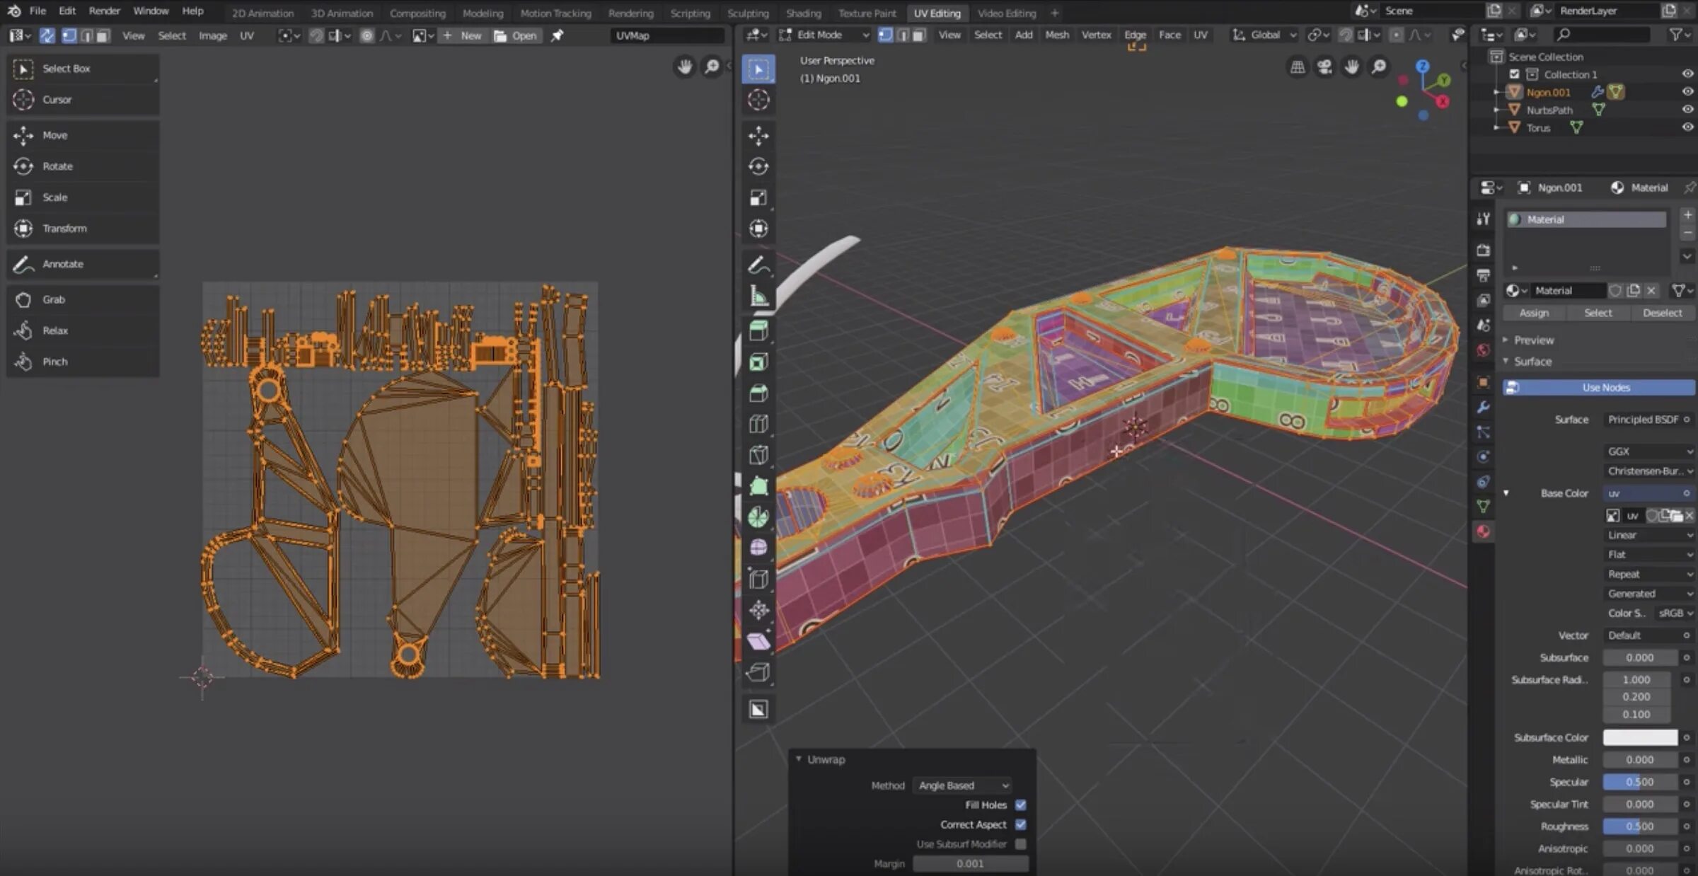Select the Cursor tool in 3D viewport toolbar
The width and height of the screenshot is (1698, 876).
click(x=758, y=100)
